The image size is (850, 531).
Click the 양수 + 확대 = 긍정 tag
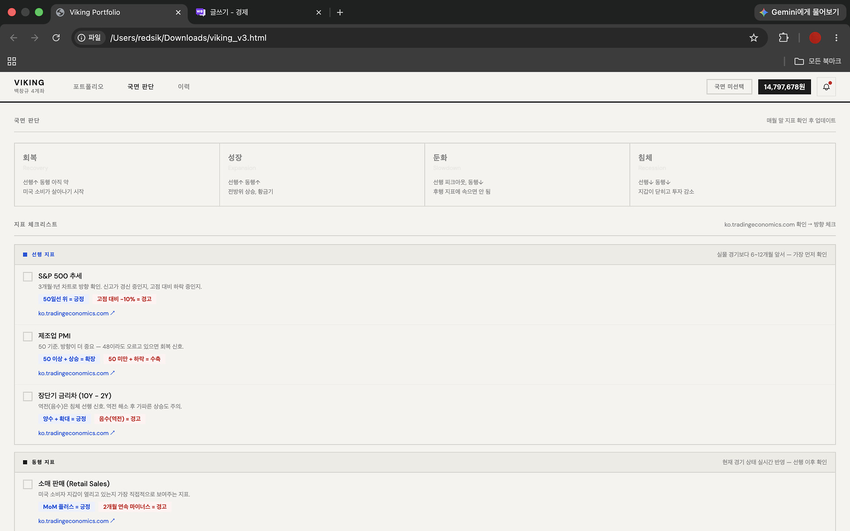point(64,419)
